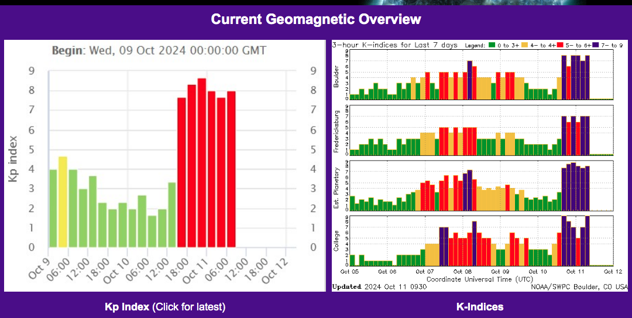Click the tallest red Kp bar
The image size is (632, 318).
tap(201, 163)
